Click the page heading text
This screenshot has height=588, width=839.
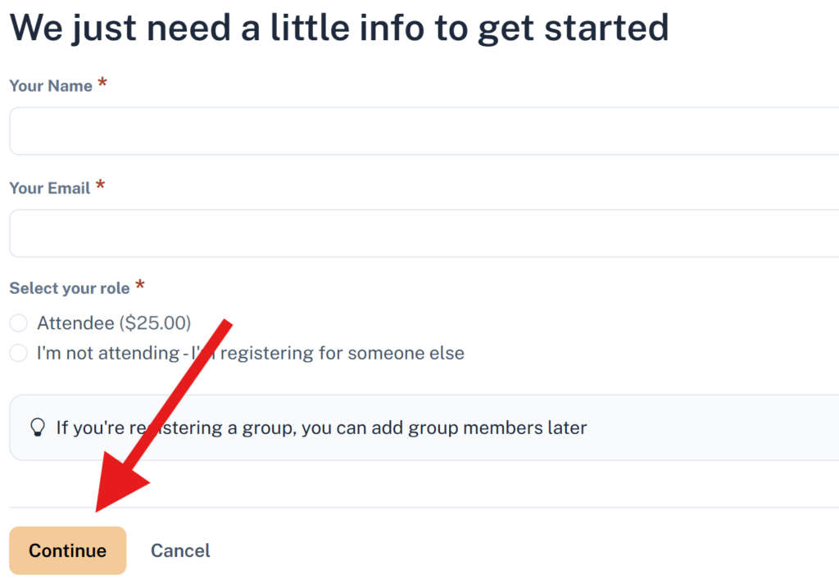[338, 27]
